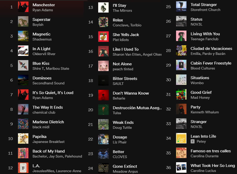Select the track Dominoes
The image size is (237, 174).
tap(42, 78)
